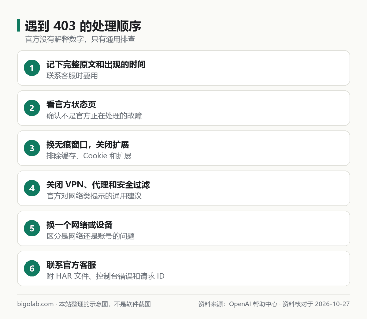367x319 pixels.
Task: Click the green step number 3 circle
Action: tap(32, 148)
